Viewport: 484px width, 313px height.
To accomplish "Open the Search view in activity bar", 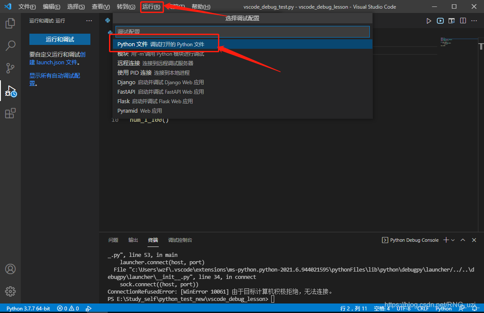I will tap(10, 46).
